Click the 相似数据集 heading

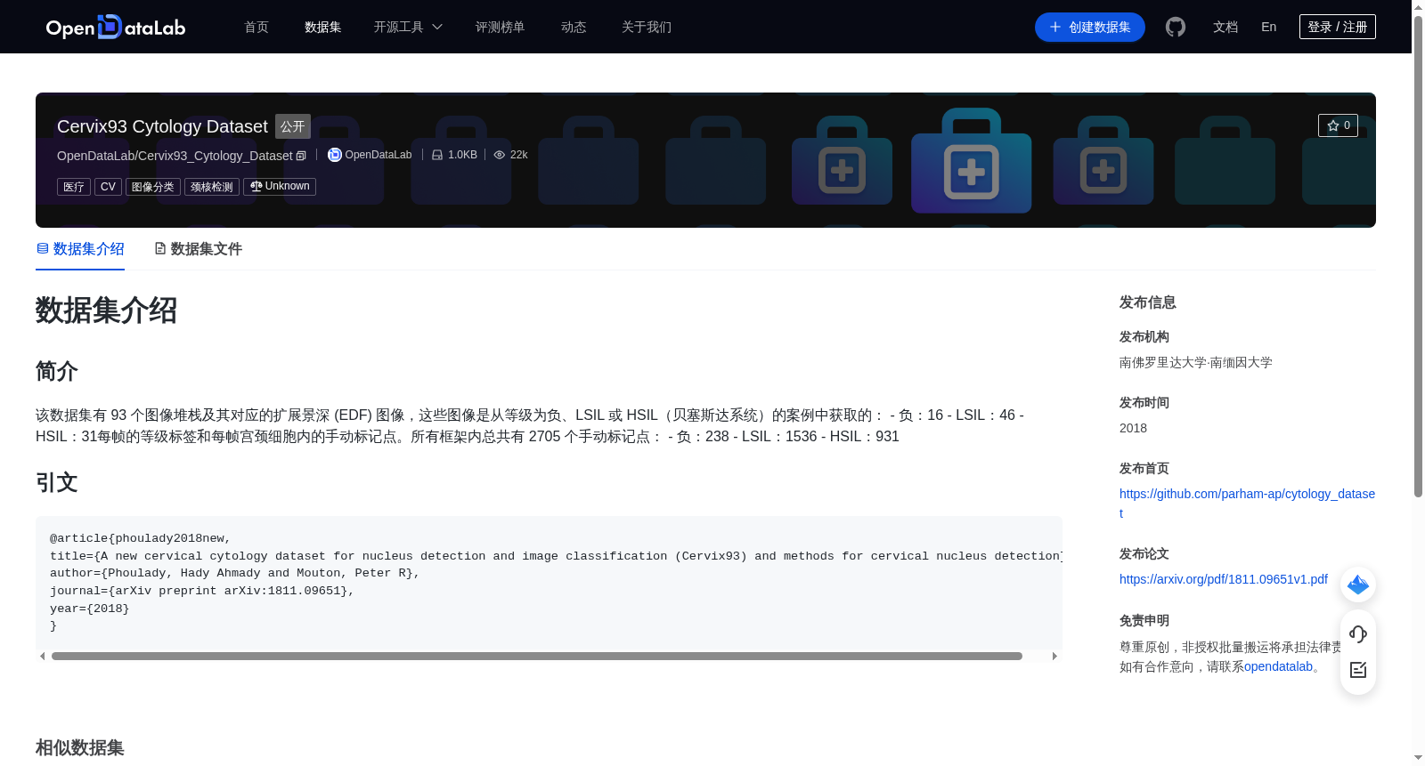point(80,747)
